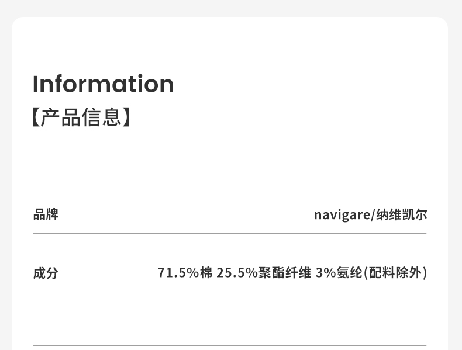Click the word 产品 in the subtitle

[60, 117]
